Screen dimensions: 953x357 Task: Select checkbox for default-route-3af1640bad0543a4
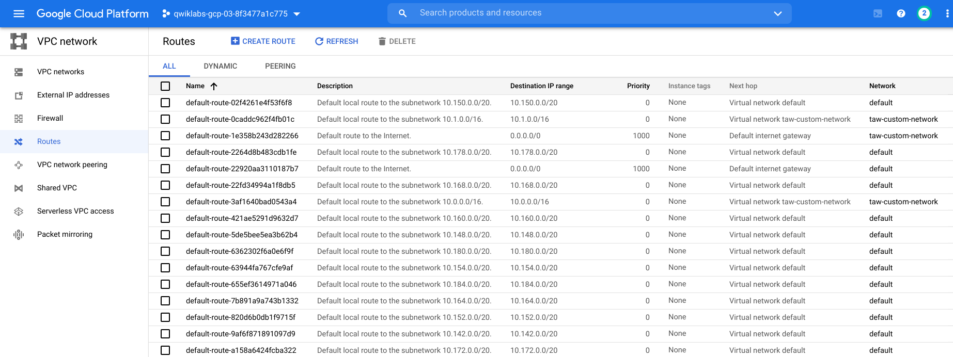pyautogui.click(x=165, y=202)
